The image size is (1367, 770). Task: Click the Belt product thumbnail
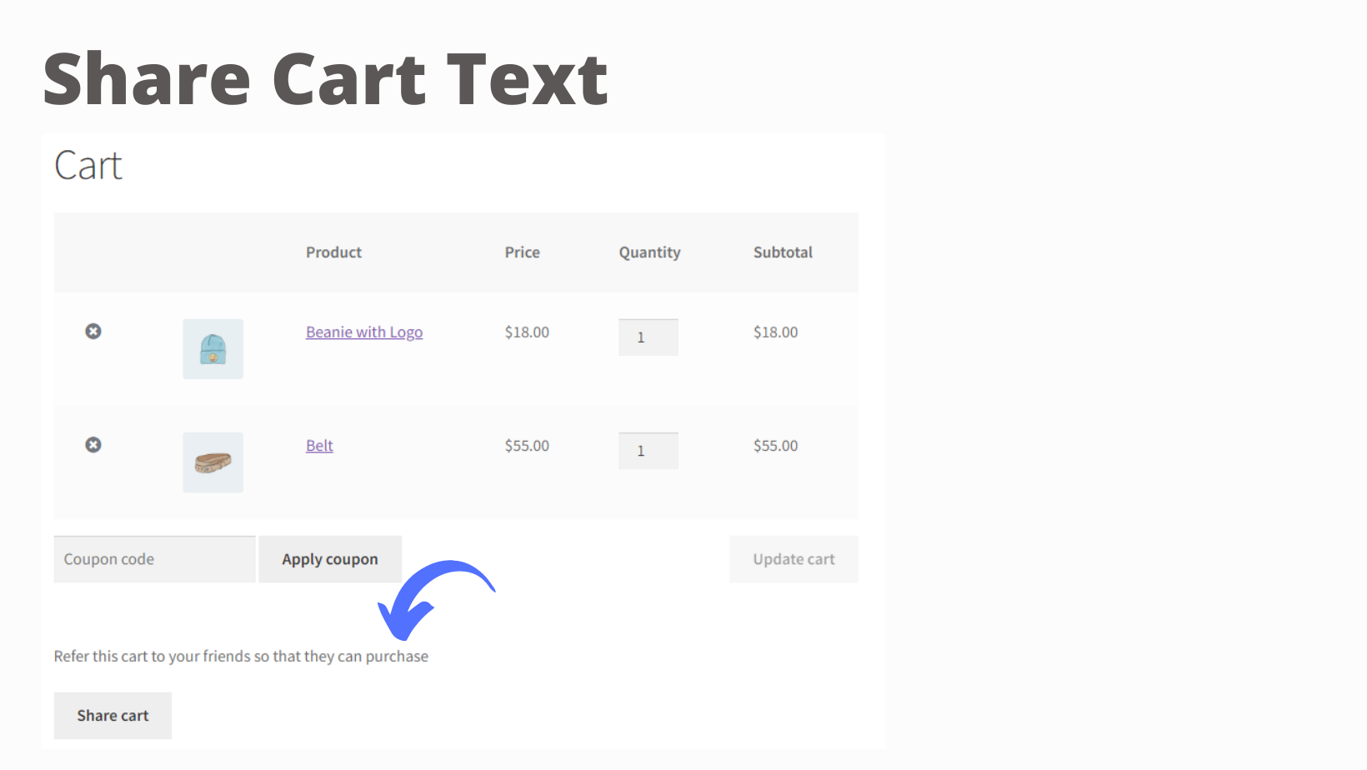[213, 462]
